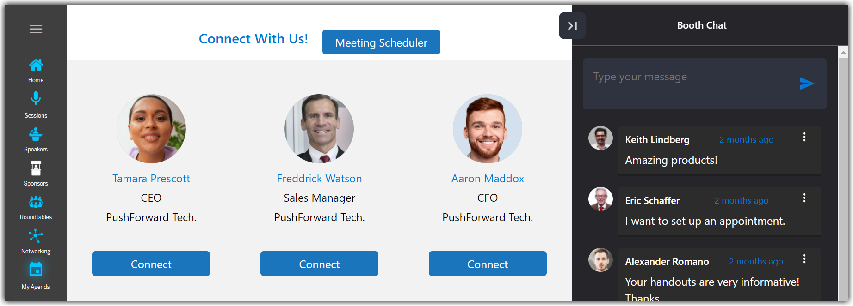Connect with Tamara Prescott
Viewport: 853px width, 306px height.
(x=151, y=264)
